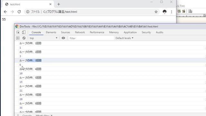206x116 pixels.
Task: Toggle DevTools device toolbar icon
Action: point(23,32)
